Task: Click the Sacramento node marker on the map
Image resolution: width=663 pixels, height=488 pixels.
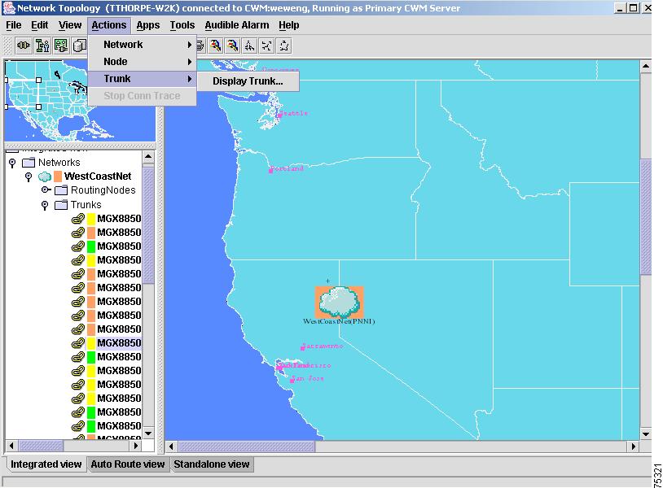Action: (303, 348)
